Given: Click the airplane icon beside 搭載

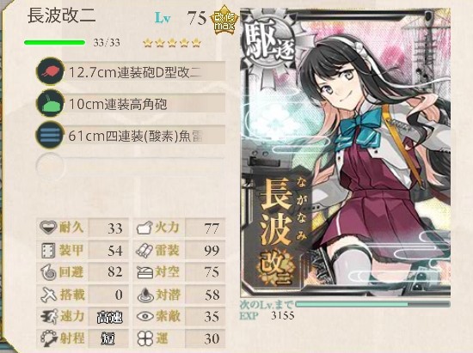Looking at the screenshot, I should coord(49,295).
